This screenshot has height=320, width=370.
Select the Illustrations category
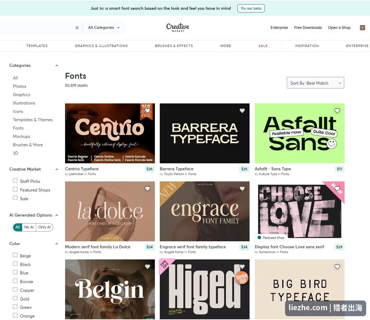(x=24, y=103)
